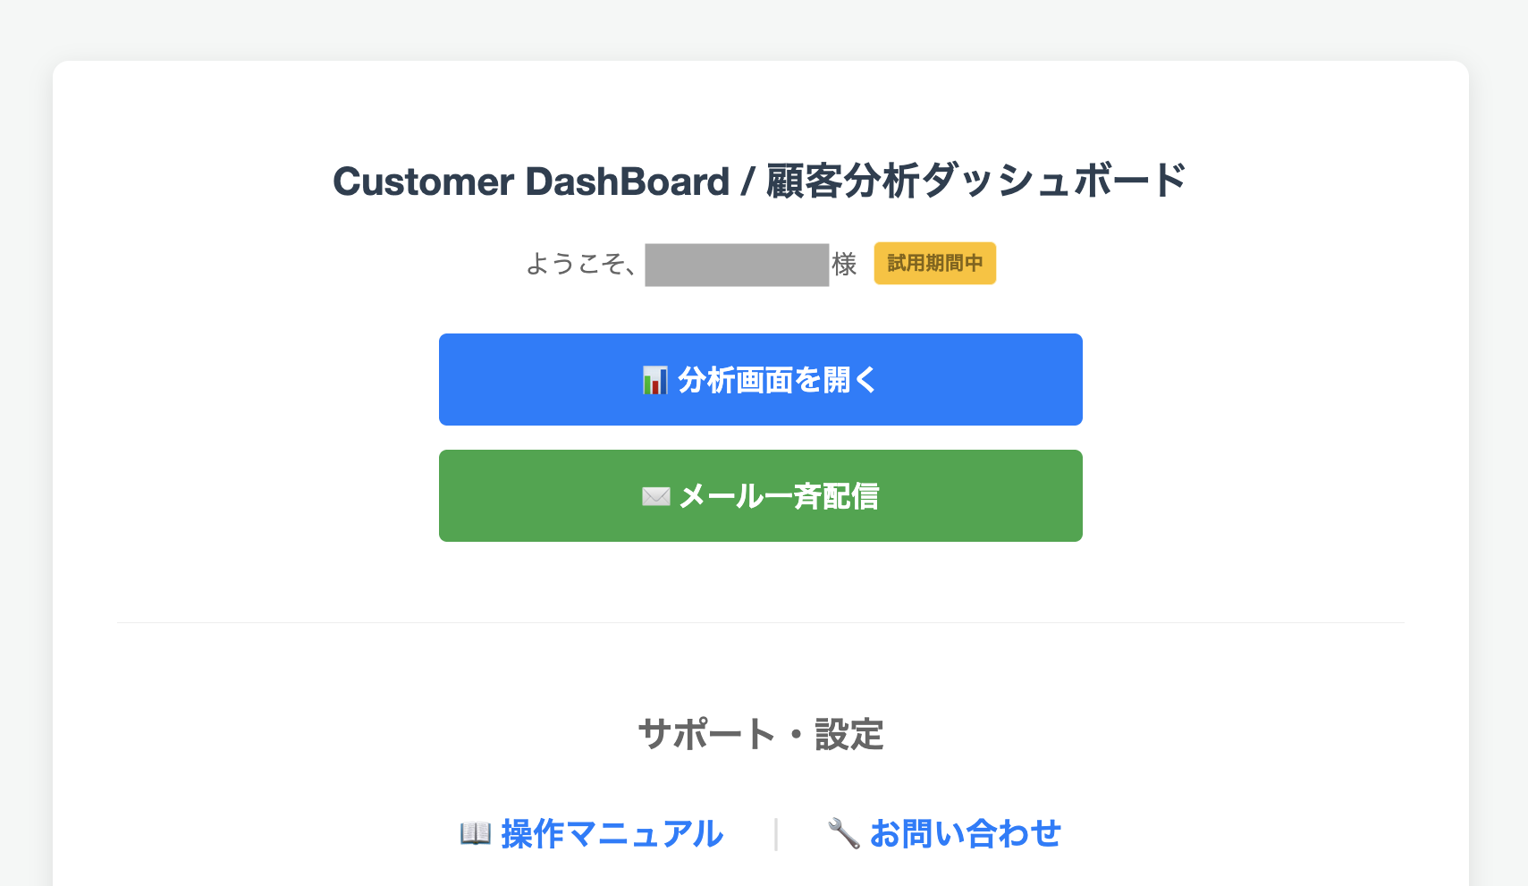Click the open book icon beside 操作マニュアル
Viewport: 1528px width, 886px height.
coord(475,833)
